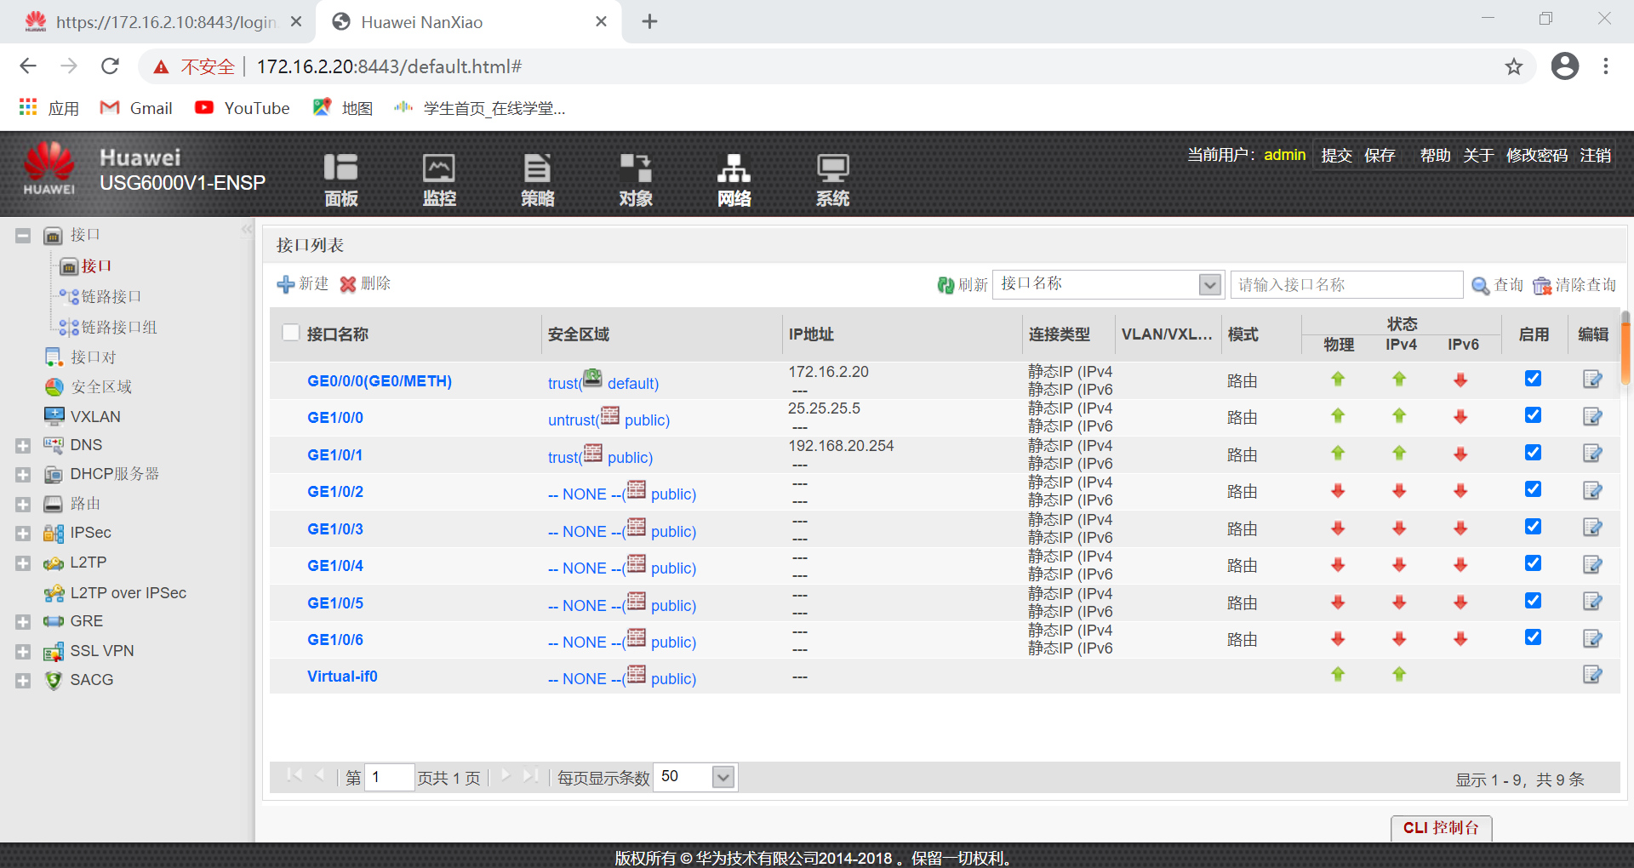Toggle enable checkbox for GE1/0/6

(x=1533, y=637)
